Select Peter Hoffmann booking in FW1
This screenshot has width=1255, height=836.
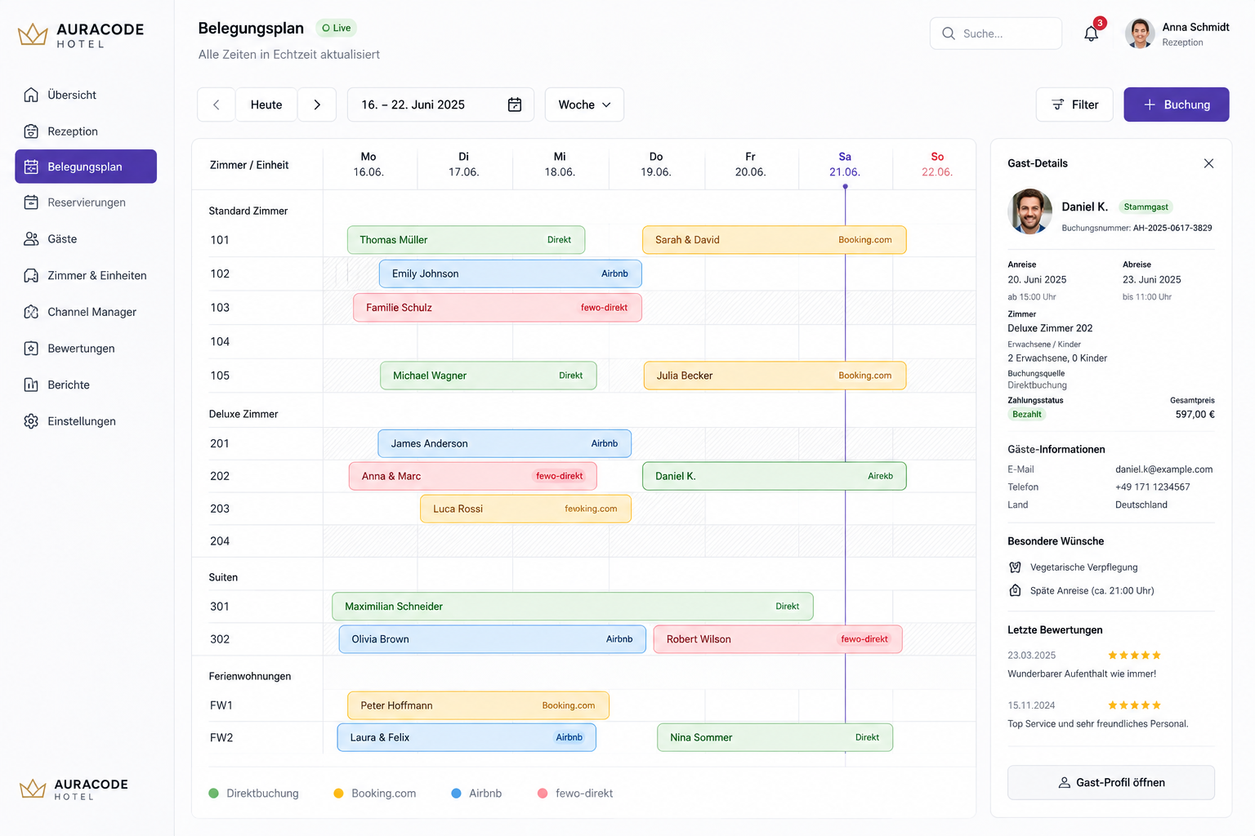pyautogui.click(x=479, y=705)
